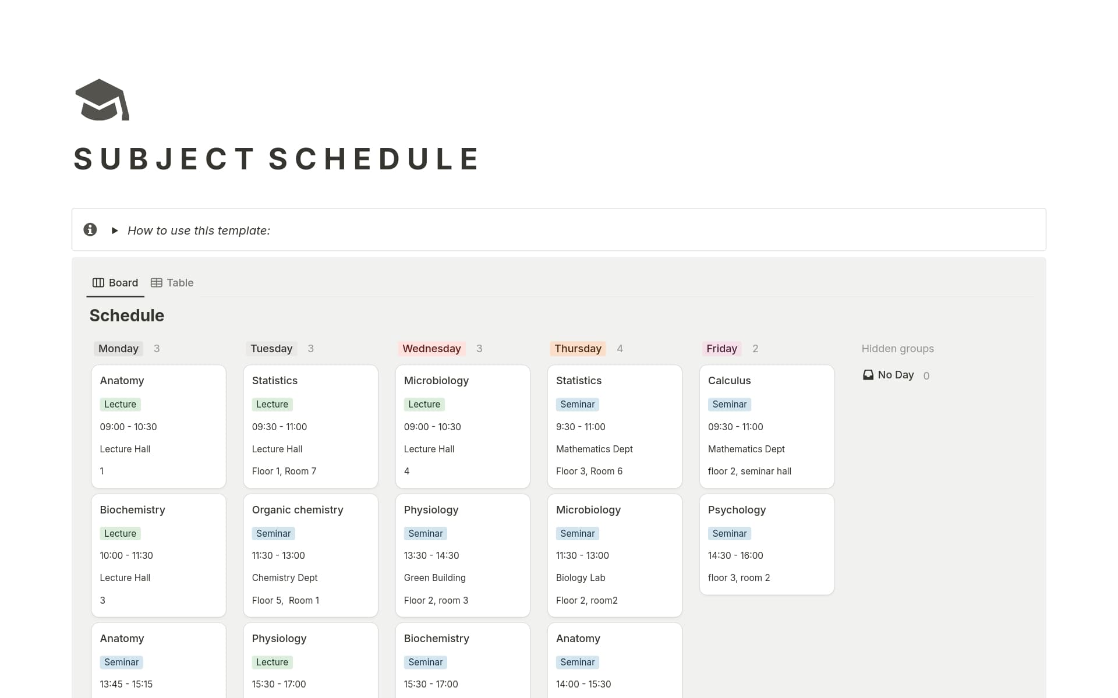Image resolution: width=1118 pixels, height=698 pixels.
Task: Click the green Lecture tag on Statistics
Action: point(272,404)
